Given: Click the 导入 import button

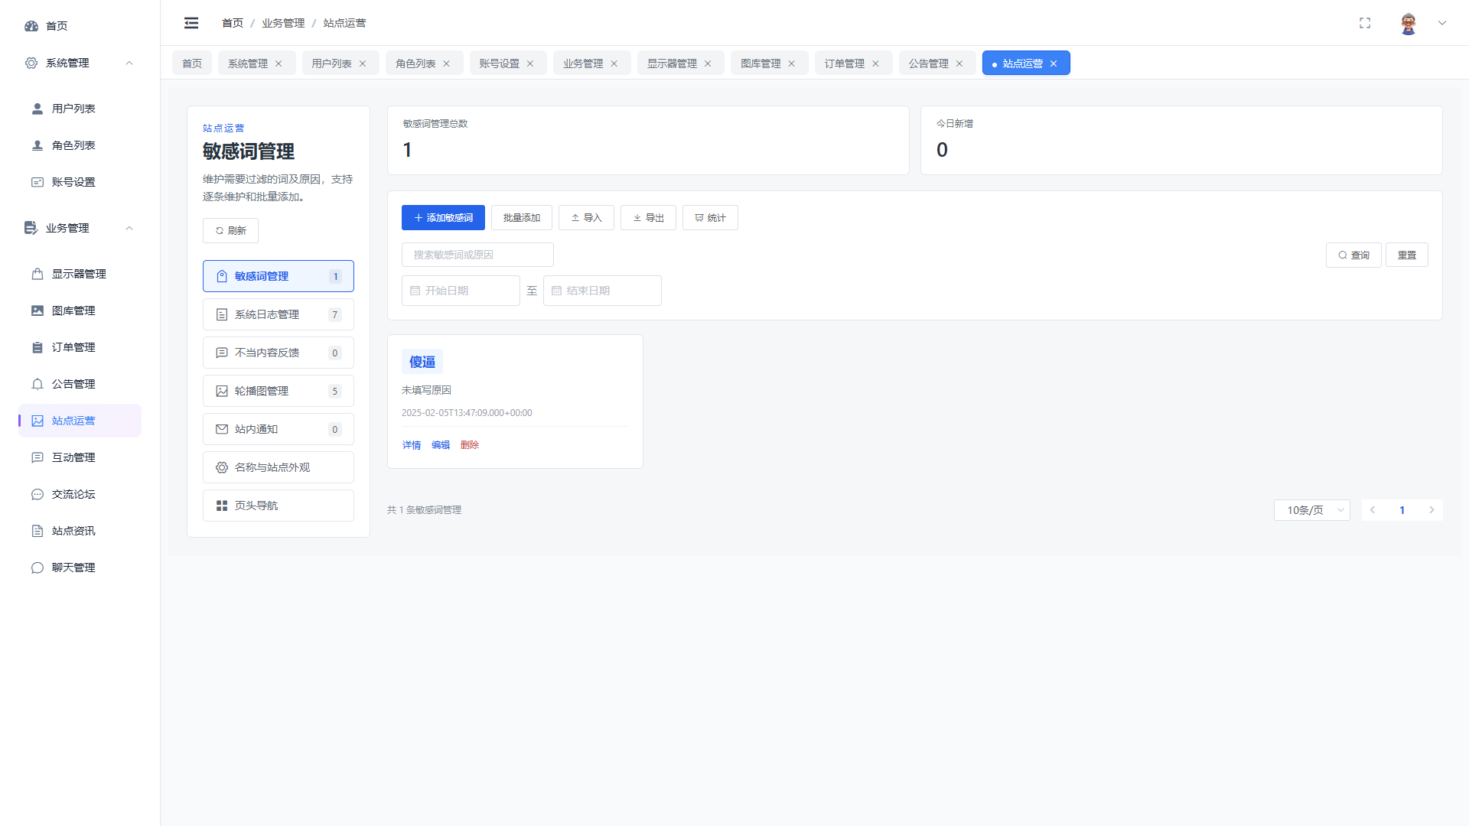Looking at the screenshot, I should click(x=586, y=218).
